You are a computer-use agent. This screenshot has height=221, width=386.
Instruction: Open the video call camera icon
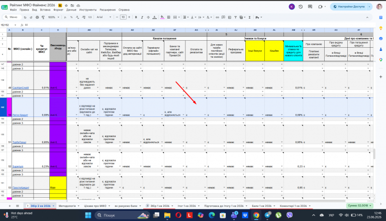(320, 7)
